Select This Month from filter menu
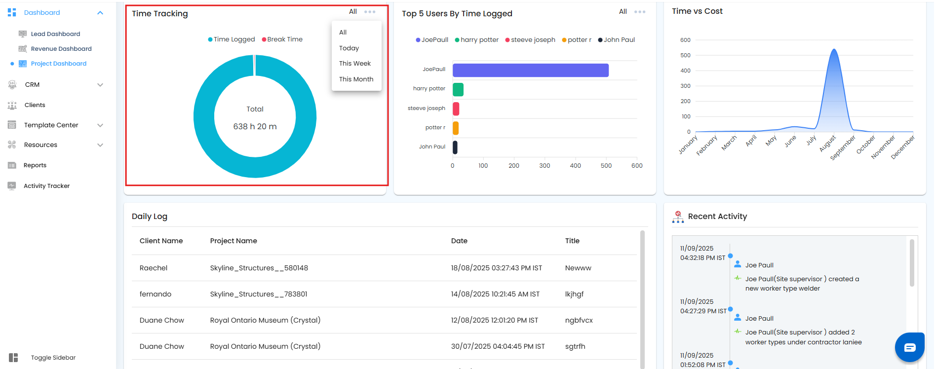Viewport: 935px width, 369px height. pyautogui.click(x=356, y=79)
